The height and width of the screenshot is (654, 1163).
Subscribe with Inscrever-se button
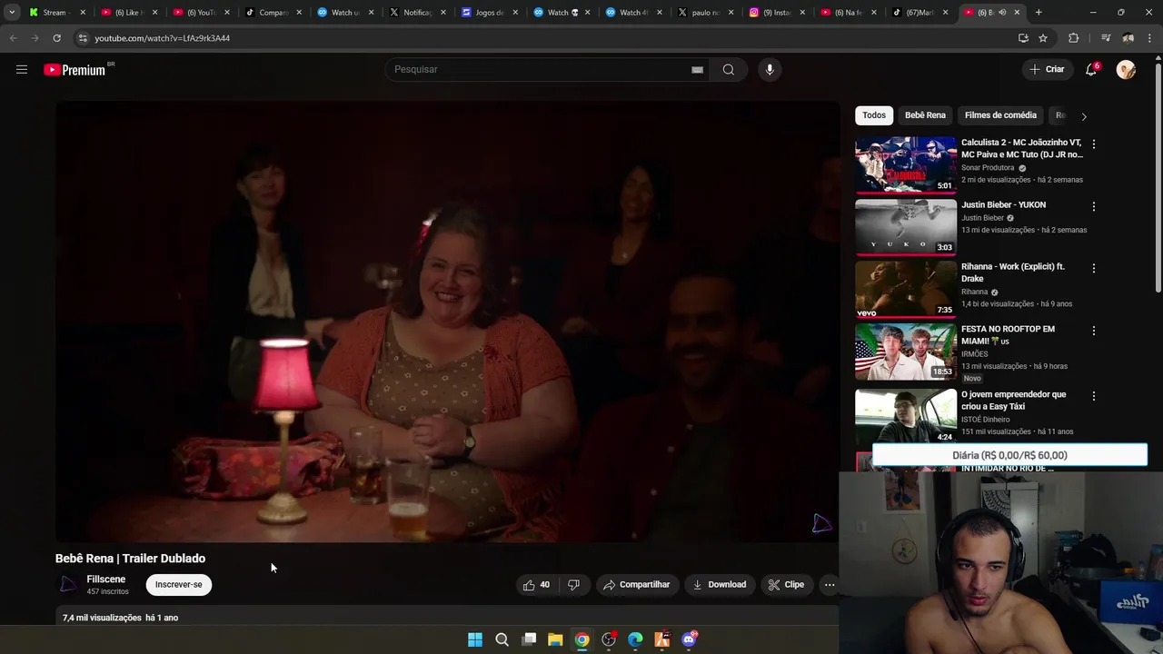click(x=179, y=585)
